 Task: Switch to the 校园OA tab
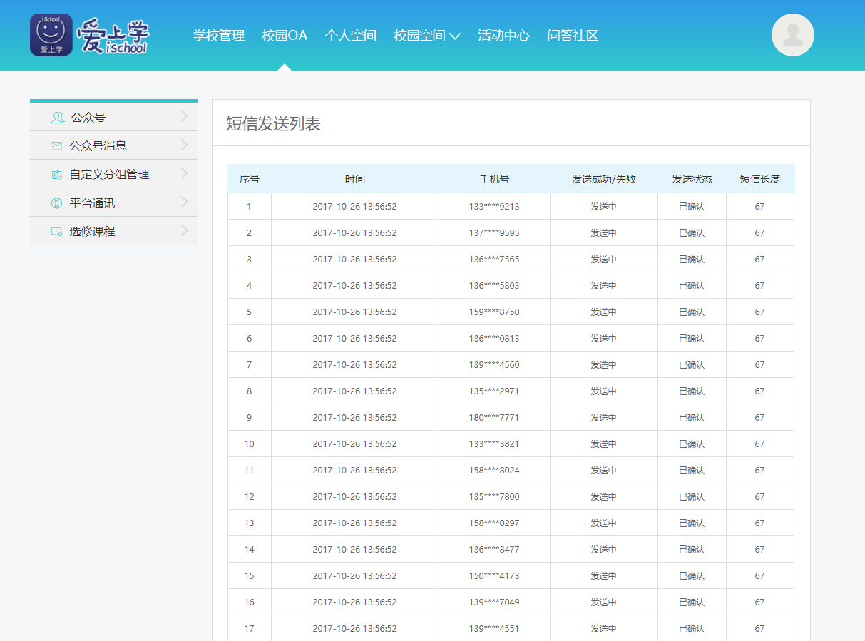pos(285,36)
